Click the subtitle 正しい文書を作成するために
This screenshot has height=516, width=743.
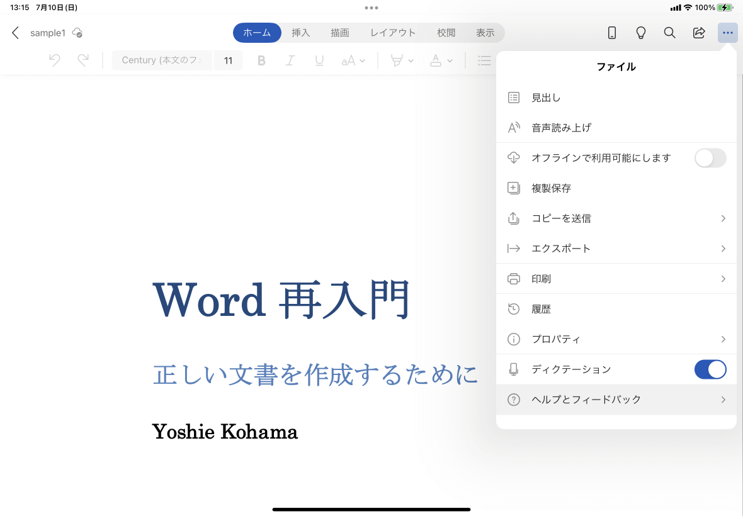point(315,374)
